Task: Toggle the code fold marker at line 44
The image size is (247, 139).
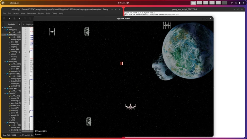Action: coord(29,111)
